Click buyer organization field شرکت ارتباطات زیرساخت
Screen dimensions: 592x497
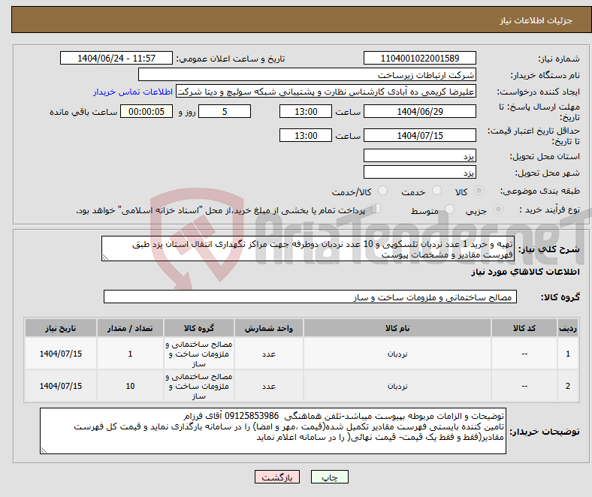[x=307, y=75]
